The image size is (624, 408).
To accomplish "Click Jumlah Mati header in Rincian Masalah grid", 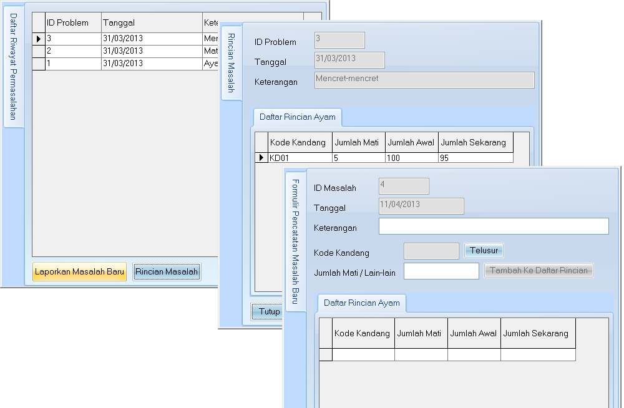I will 359,142.
